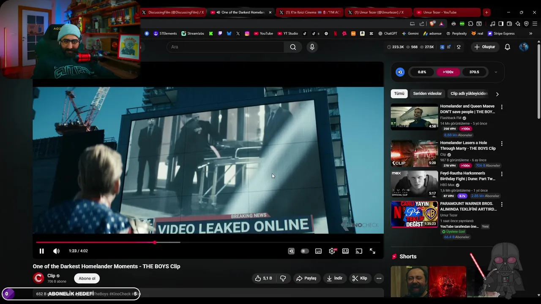The image size is (541, 304).
Task: Pause the video with the pause button
Action: point(41,251)
